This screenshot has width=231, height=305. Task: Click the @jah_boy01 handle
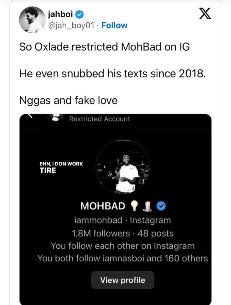click(71, 26)
